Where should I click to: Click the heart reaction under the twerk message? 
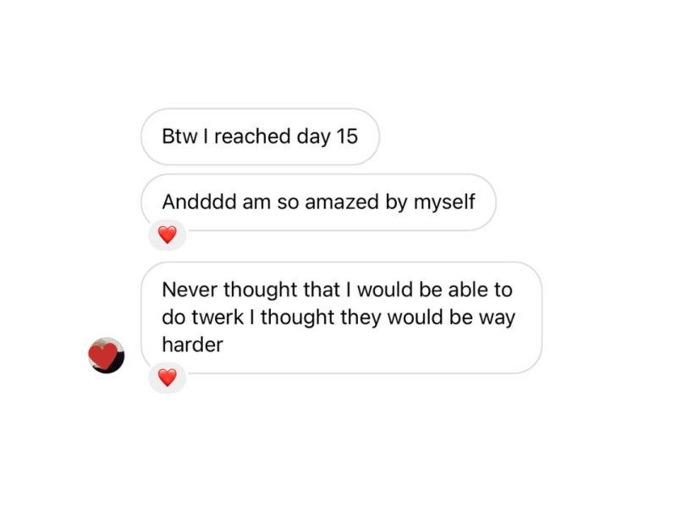click(x=167, y=378)
